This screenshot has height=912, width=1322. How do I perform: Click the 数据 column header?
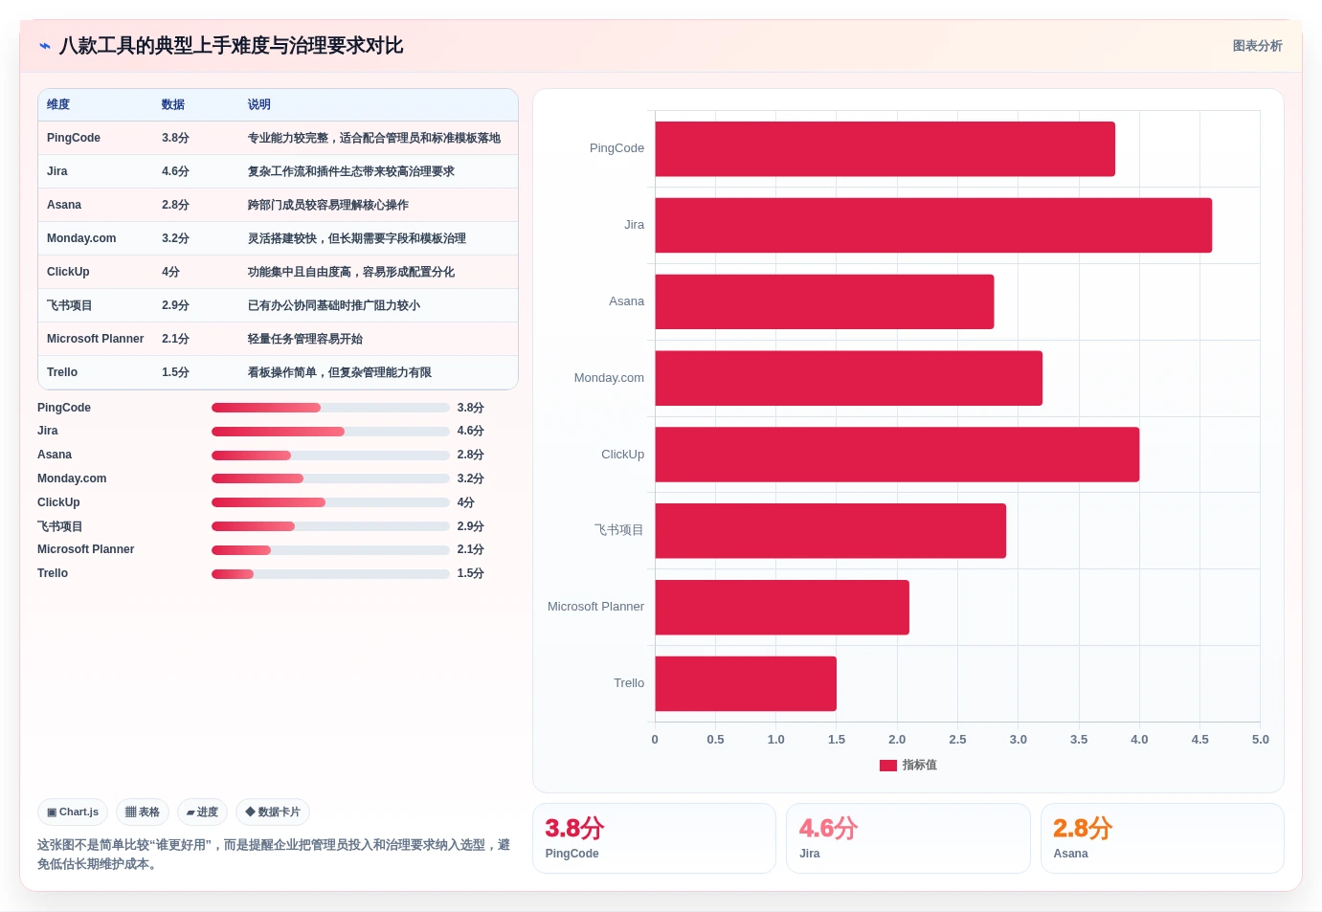click(x=173, y=104)
